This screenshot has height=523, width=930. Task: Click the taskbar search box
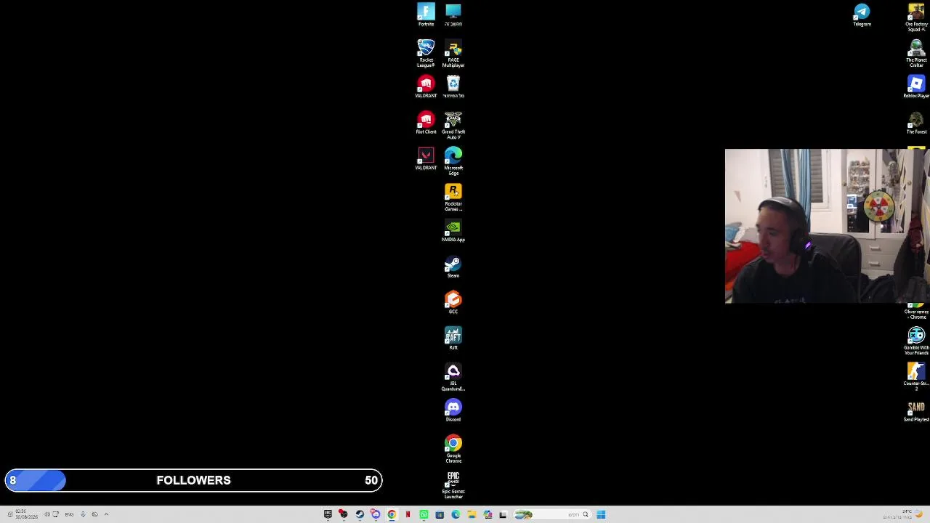(x=553, y=514)
